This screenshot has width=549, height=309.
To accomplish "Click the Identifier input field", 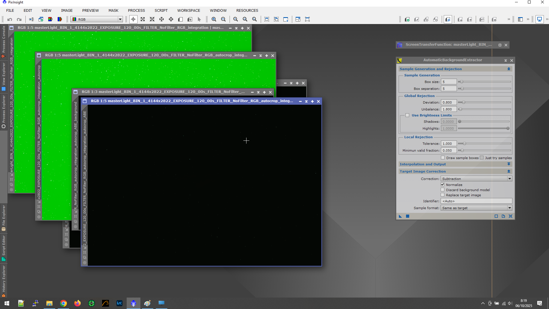I will [476, 201].
